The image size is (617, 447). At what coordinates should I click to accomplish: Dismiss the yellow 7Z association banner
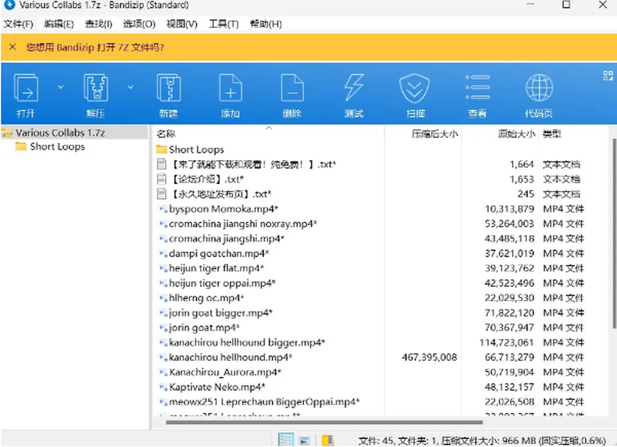(x=13, y=47)
